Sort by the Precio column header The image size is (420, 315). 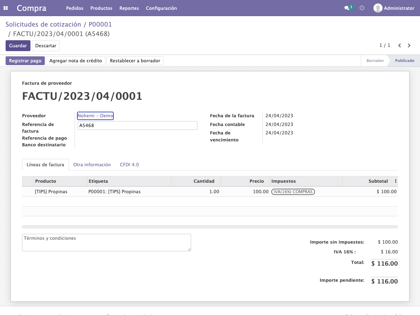point(245,181)
